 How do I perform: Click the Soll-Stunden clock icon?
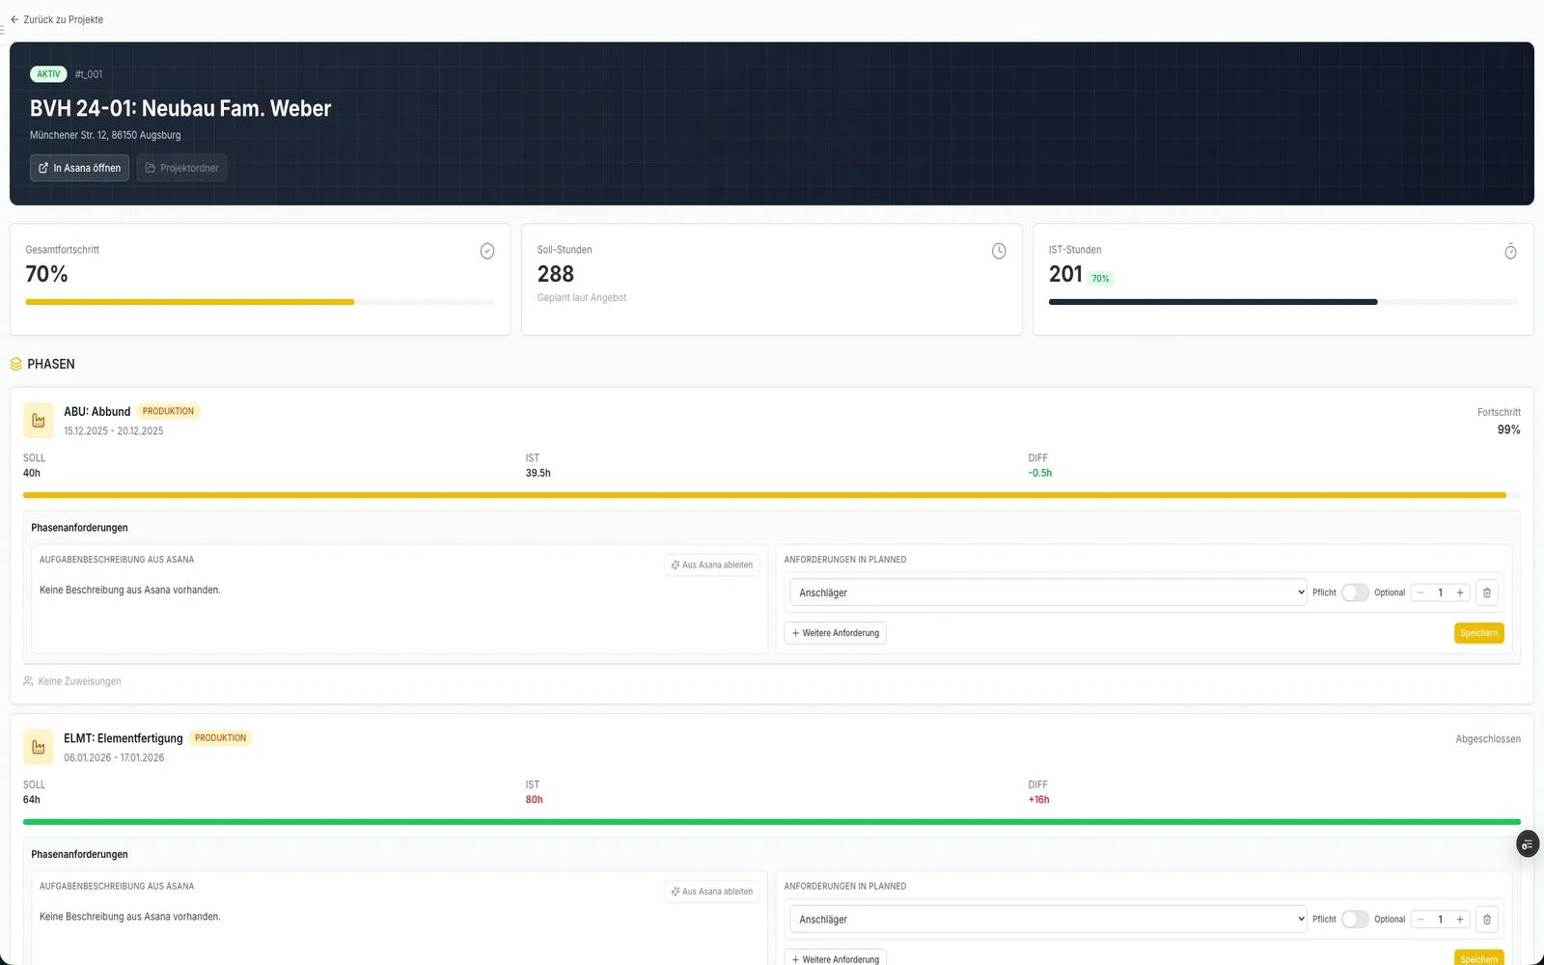point(999,251)
